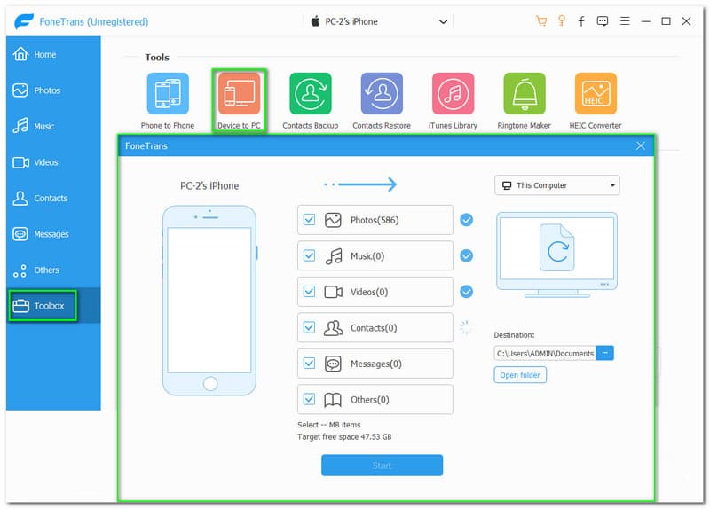Close the FoneTrans transfer dialog

pos(640,145)
